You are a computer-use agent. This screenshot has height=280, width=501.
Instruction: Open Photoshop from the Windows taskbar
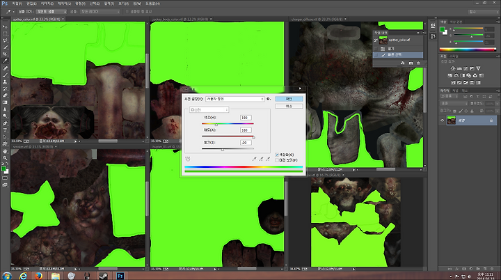tap(120, 276)
